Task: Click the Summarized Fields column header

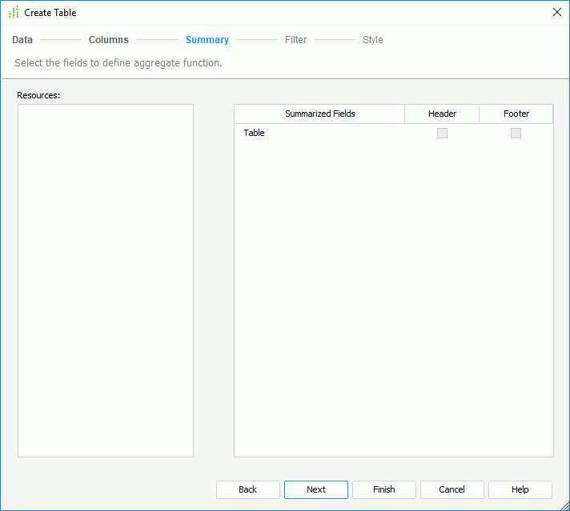Action: click(x=319, y=114)
